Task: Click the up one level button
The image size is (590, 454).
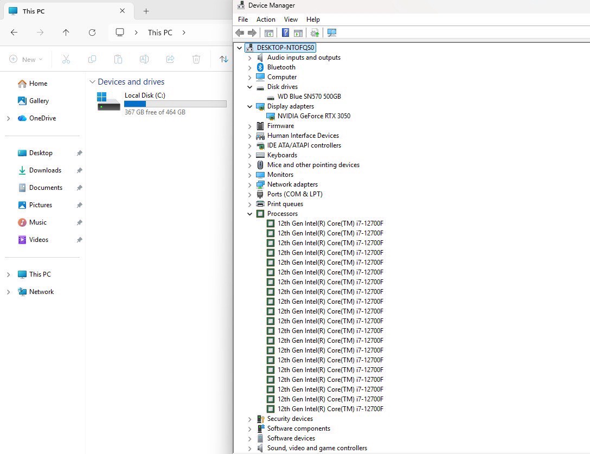Action: pos(66,33)
